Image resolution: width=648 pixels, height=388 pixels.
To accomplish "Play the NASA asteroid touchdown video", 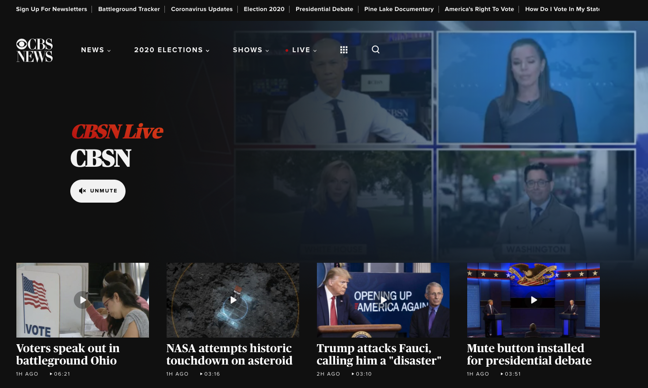I will 233,300.
